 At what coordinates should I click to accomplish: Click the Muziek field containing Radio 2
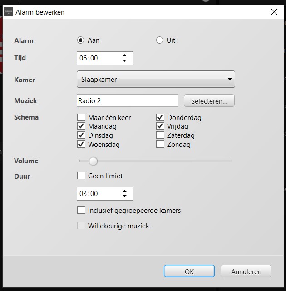[128, 101]
